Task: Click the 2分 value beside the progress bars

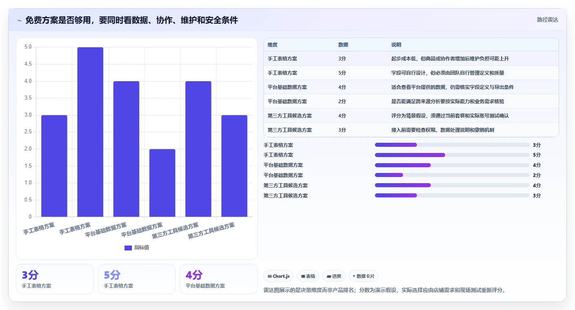Action: point(537,175)
